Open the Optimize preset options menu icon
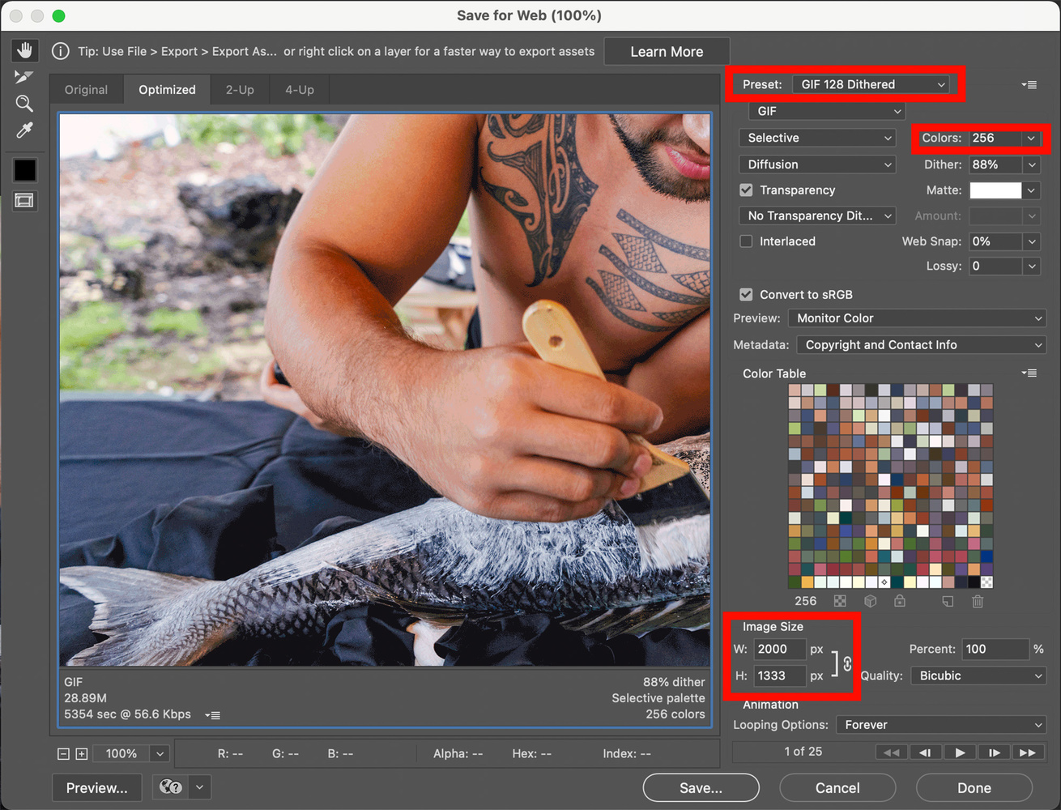The width and height of the screenshot is (1061, 810). click(x=1029, y=84)
